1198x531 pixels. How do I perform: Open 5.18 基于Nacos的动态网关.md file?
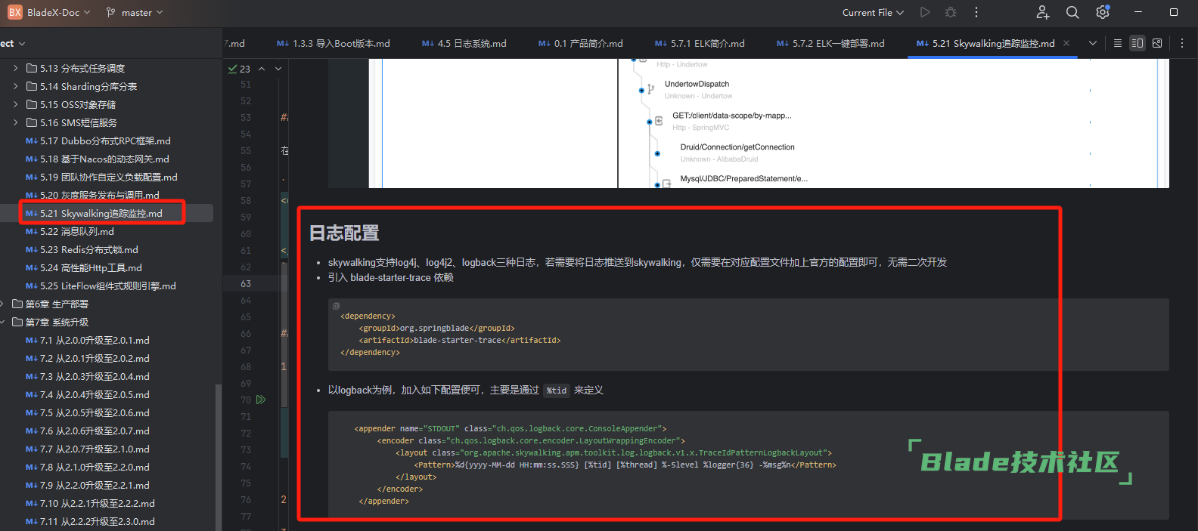tap(98, 159)
